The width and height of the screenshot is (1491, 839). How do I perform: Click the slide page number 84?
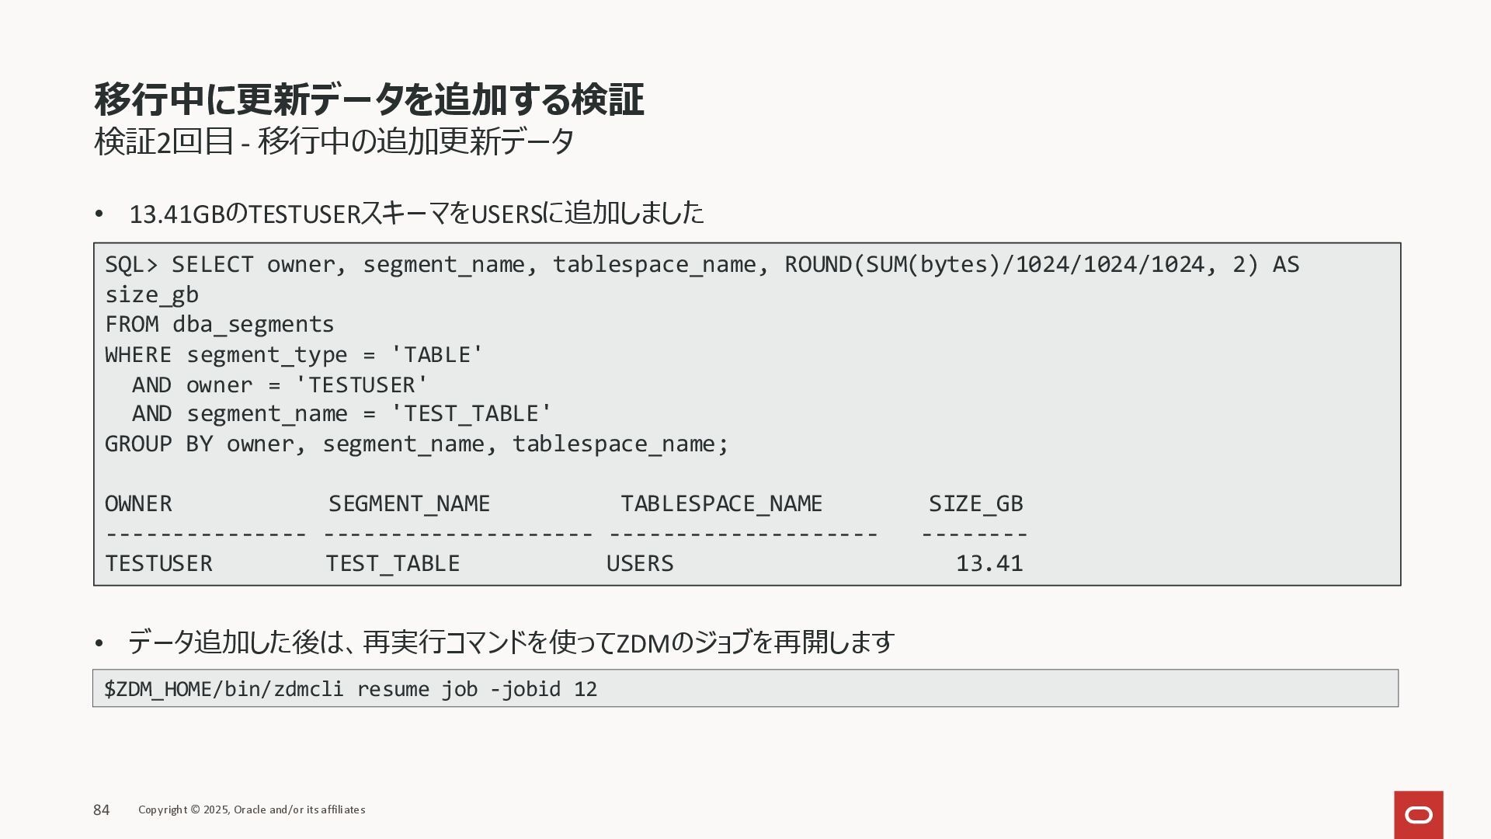tap(102, 810)
